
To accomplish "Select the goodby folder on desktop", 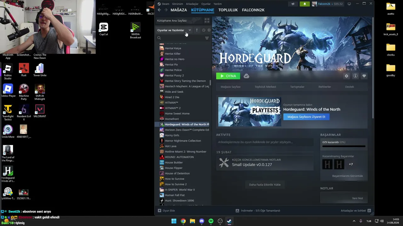I will pyautogui.click(x=391, y=70).
